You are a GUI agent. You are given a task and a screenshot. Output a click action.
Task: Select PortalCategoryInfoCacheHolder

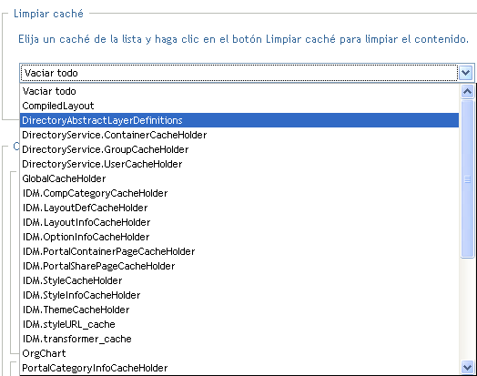coord(239,368)
